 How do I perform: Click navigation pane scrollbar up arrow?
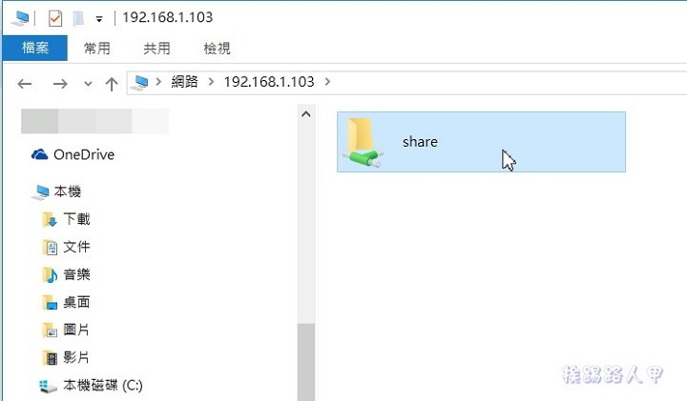(306, 114)
